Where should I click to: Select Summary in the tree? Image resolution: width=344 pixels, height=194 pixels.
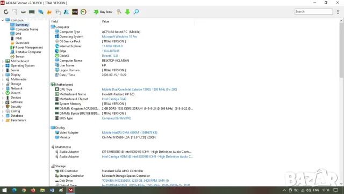coord(22,25)
